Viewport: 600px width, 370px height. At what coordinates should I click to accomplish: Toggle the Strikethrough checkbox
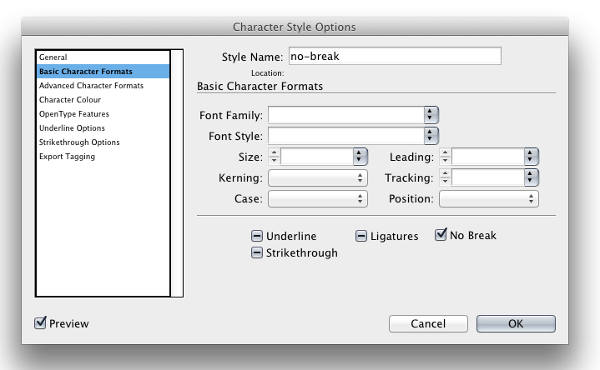pos(257,253)
